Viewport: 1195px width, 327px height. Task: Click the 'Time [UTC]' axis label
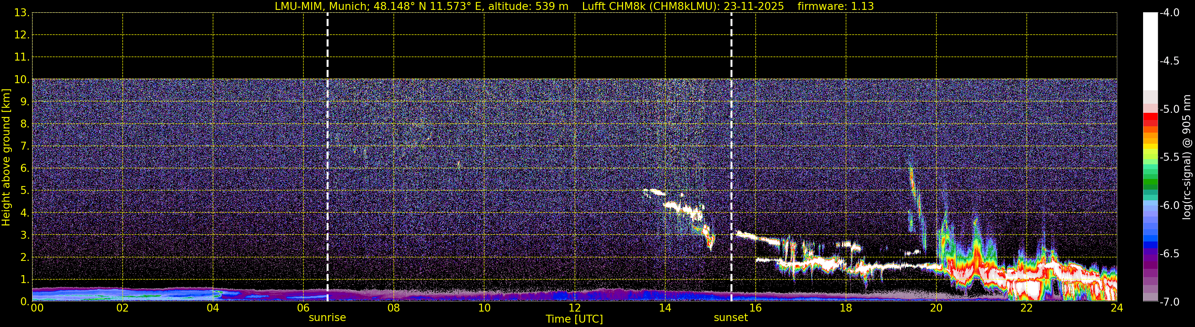coord(574,319)
